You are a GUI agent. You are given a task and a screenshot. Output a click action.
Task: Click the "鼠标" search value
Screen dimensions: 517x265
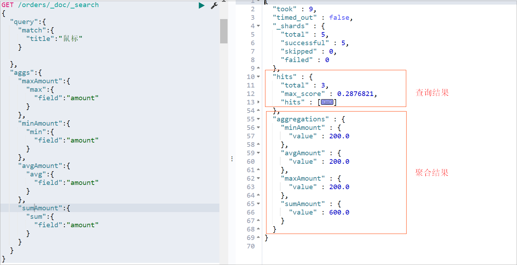(x=70, y=39)
